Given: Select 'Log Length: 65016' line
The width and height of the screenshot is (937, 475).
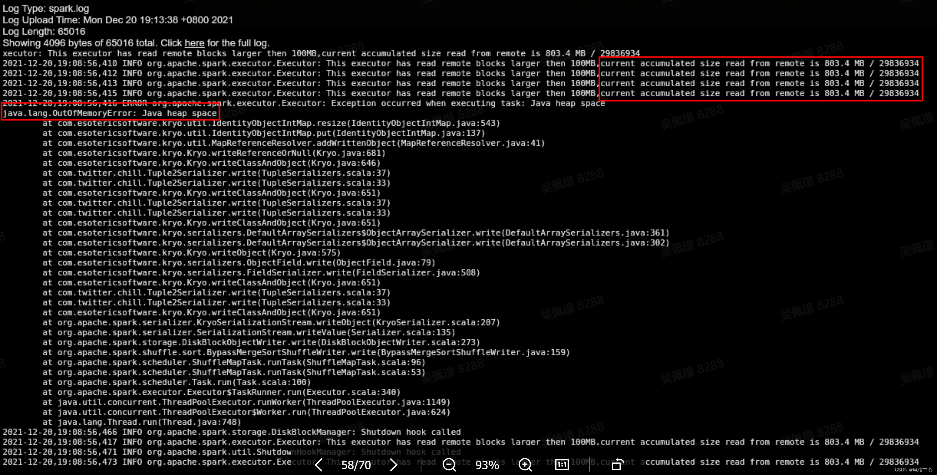Looking at the screenshot, I should tap(44, 32).
